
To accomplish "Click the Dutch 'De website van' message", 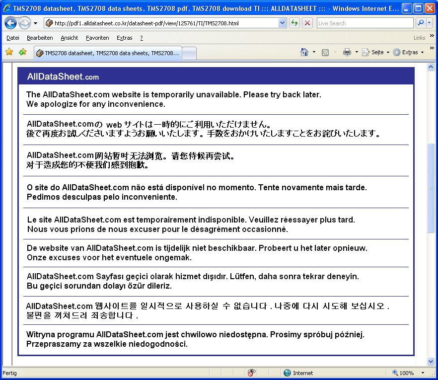I will [x=197, y=252].
